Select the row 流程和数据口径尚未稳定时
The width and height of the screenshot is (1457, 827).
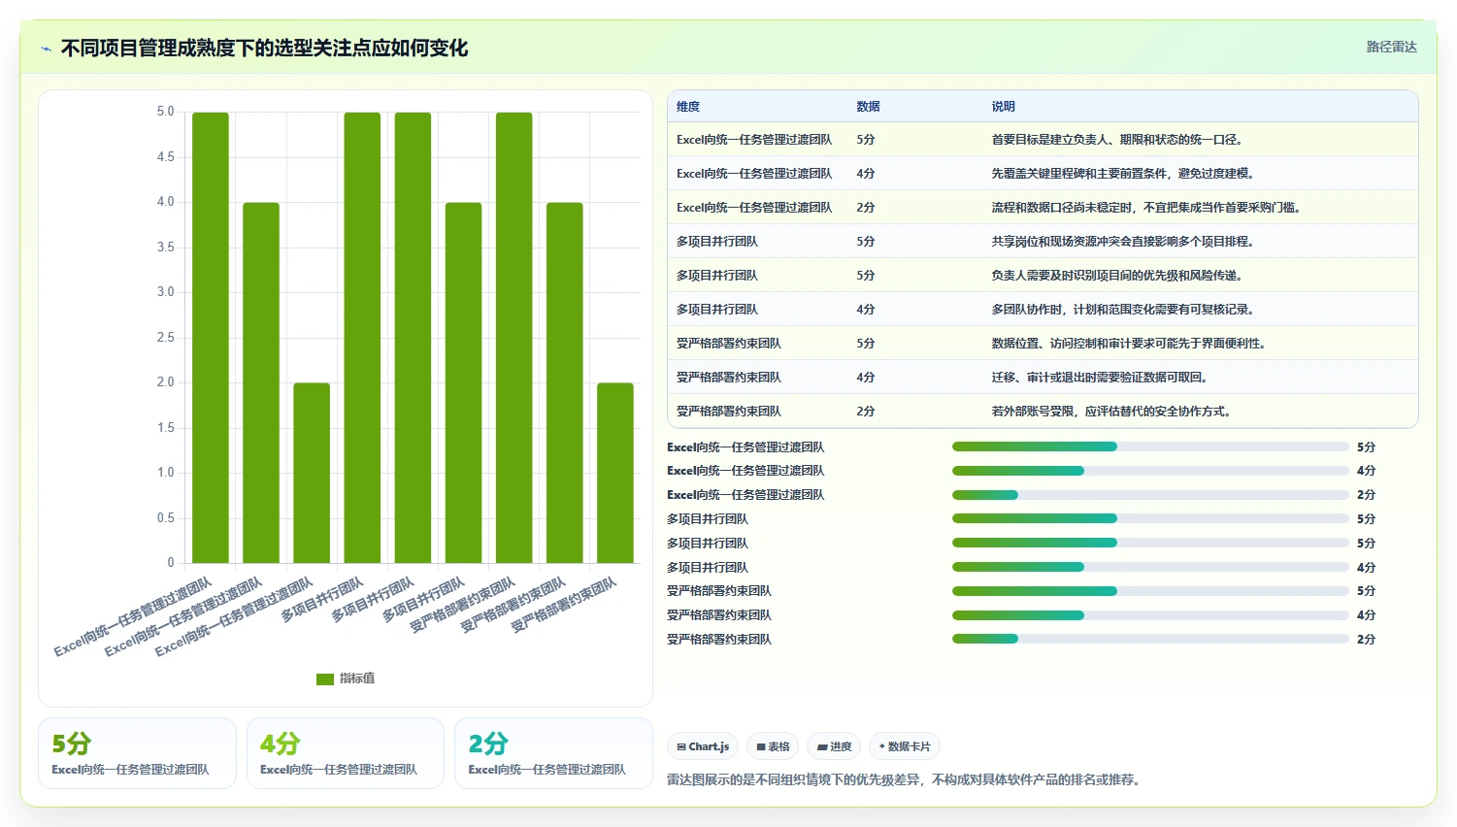click(1043, 208)
